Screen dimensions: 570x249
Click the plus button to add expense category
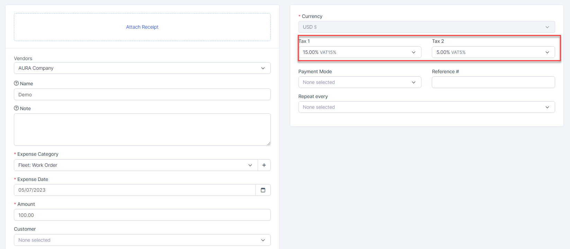[x=264, y=165]
